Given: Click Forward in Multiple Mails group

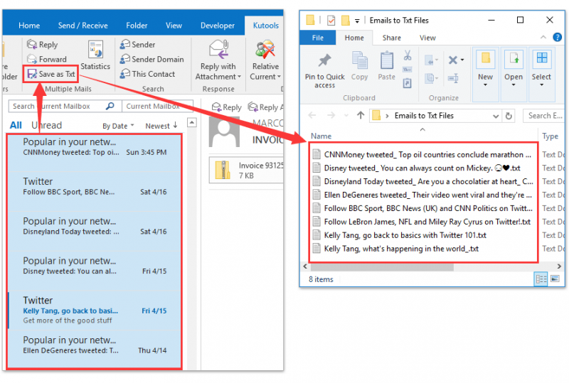Looking at the screenshot, I should 47,59.
